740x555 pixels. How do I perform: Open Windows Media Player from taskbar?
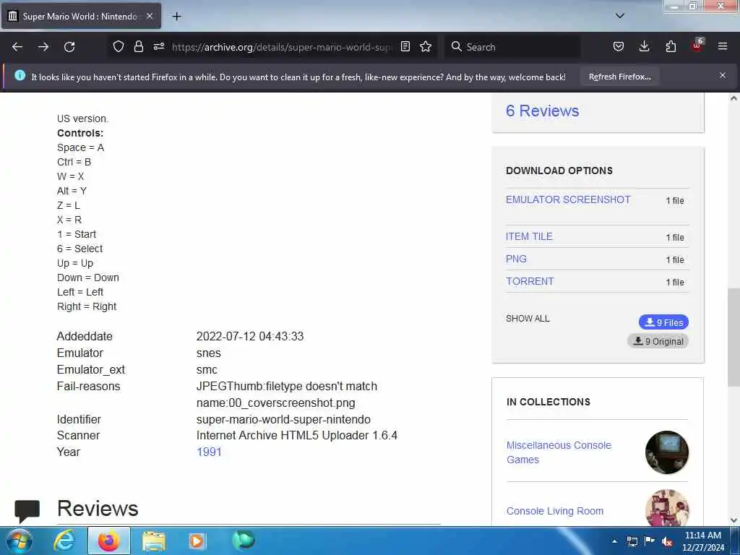197,541
